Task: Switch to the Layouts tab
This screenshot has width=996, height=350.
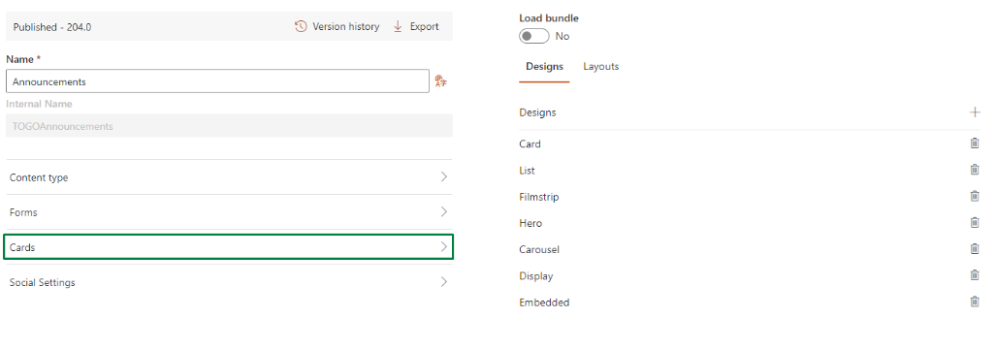Action: click(x=601, y=66)
